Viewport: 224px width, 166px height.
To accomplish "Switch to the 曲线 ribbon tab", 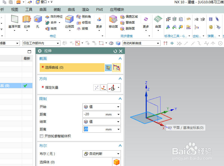I will click(71, 9).
